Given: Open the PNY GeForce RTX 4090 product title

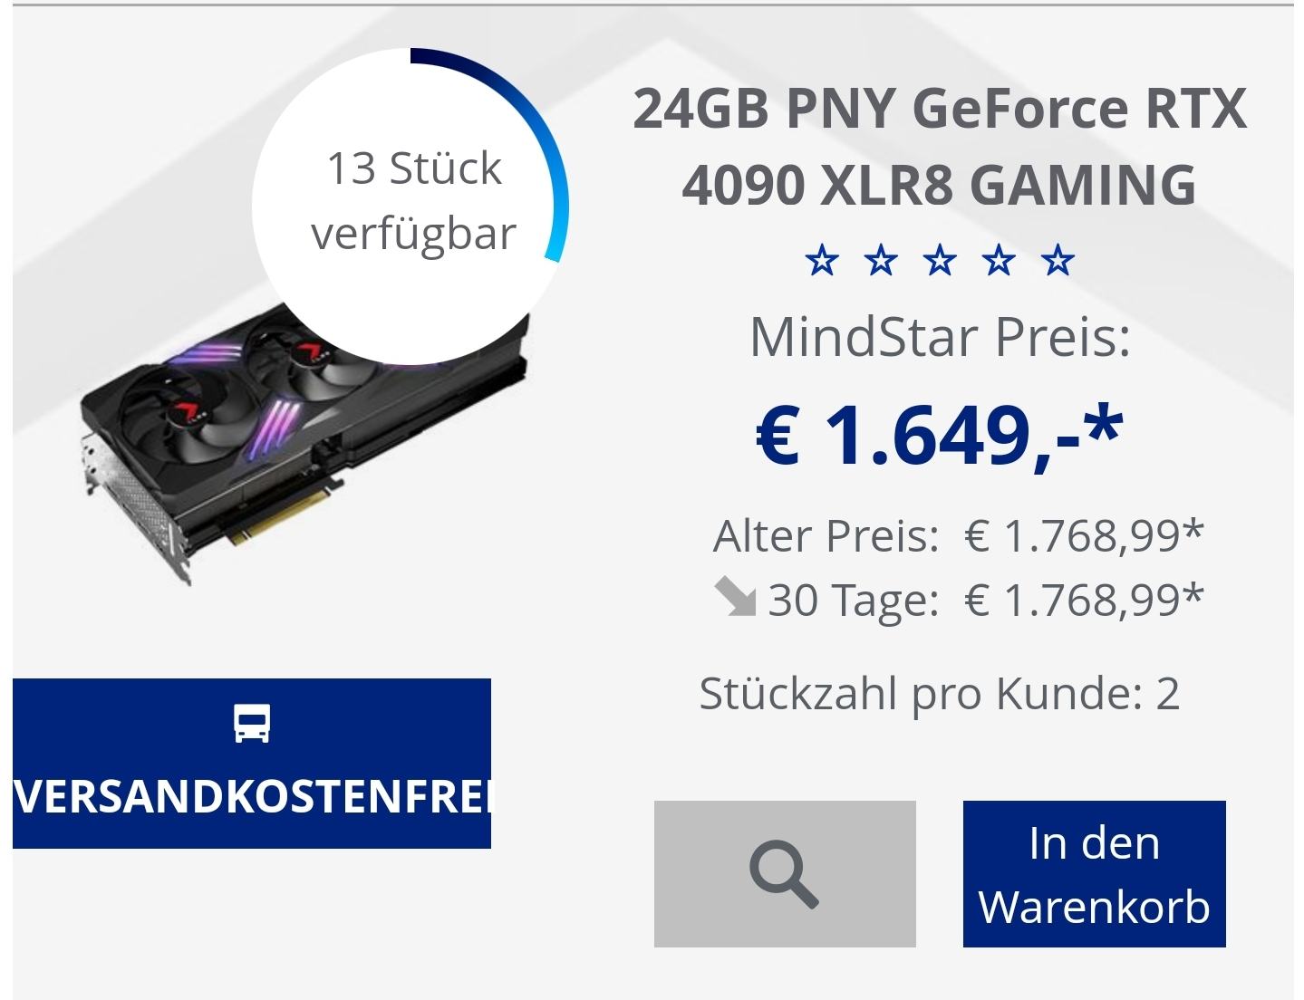Looking at the screenshot, I should tap(939, 146).
